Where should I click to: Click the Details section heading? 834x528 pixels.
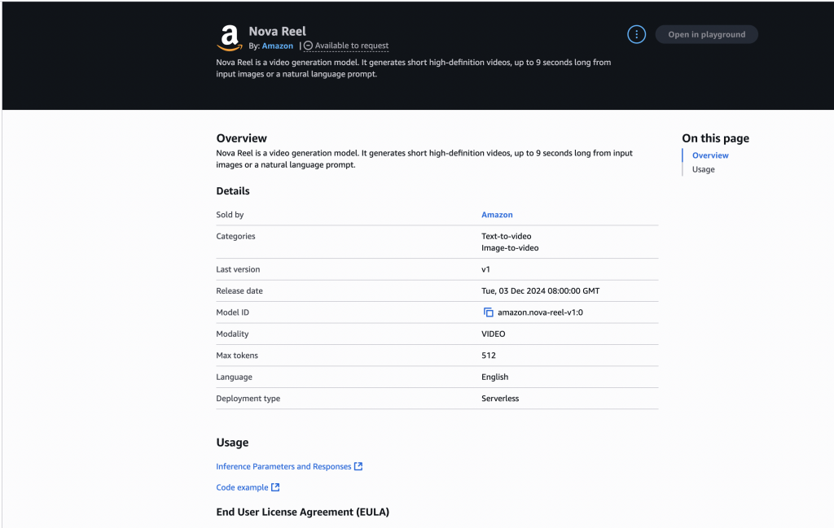pyautogui.click(x=233, y=191)
